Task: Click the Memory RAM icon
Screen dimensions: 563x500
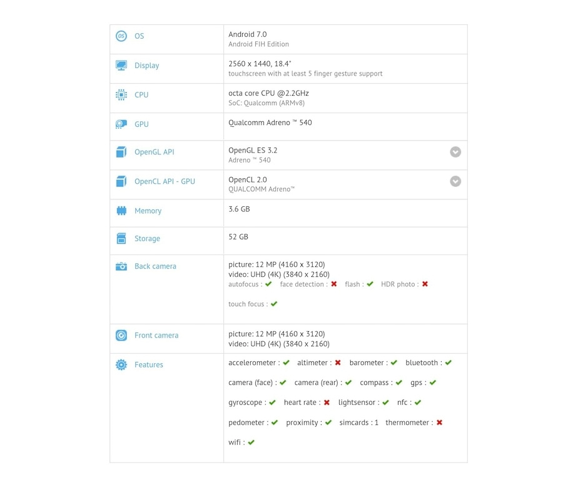Action: coord(121,211)
